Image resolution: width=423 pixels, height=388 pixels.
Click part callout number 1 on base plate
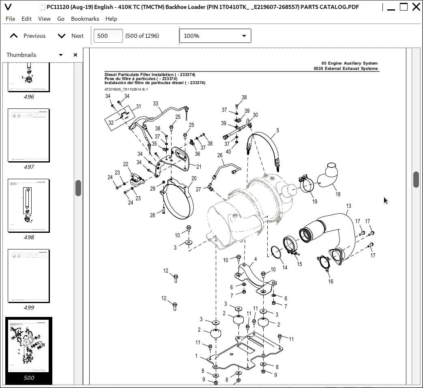(196, 356)
